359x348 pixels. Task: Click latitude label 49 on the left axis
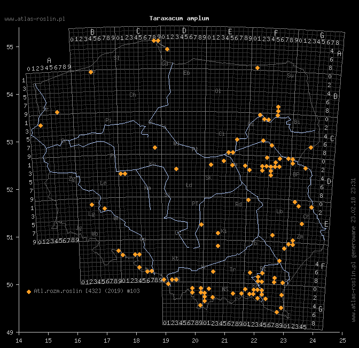[10, 332]
